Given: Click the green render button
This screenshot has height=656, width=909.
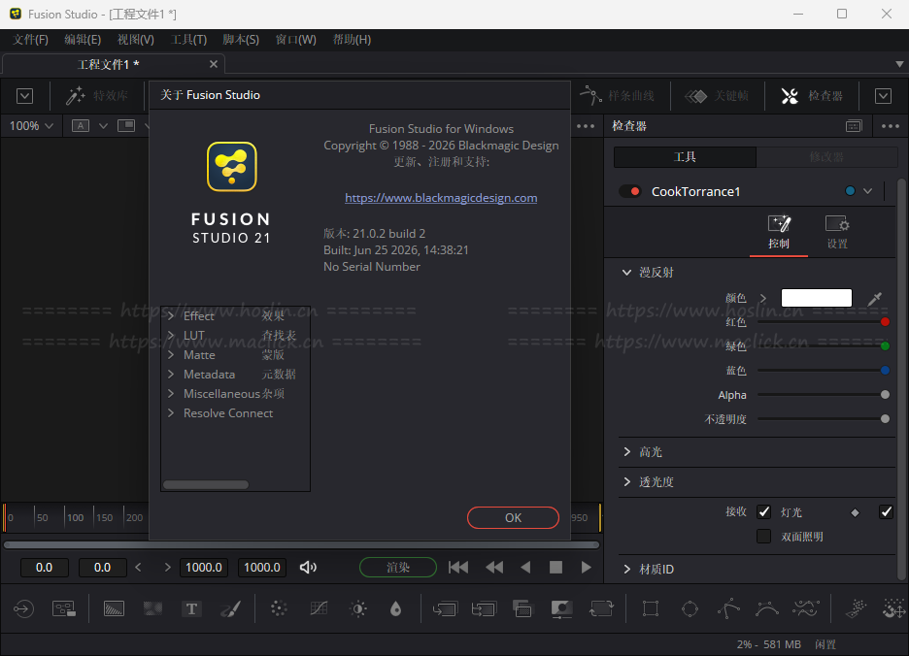Looking at the screenshot, I should pyautogui.click(x=398, y=568).
